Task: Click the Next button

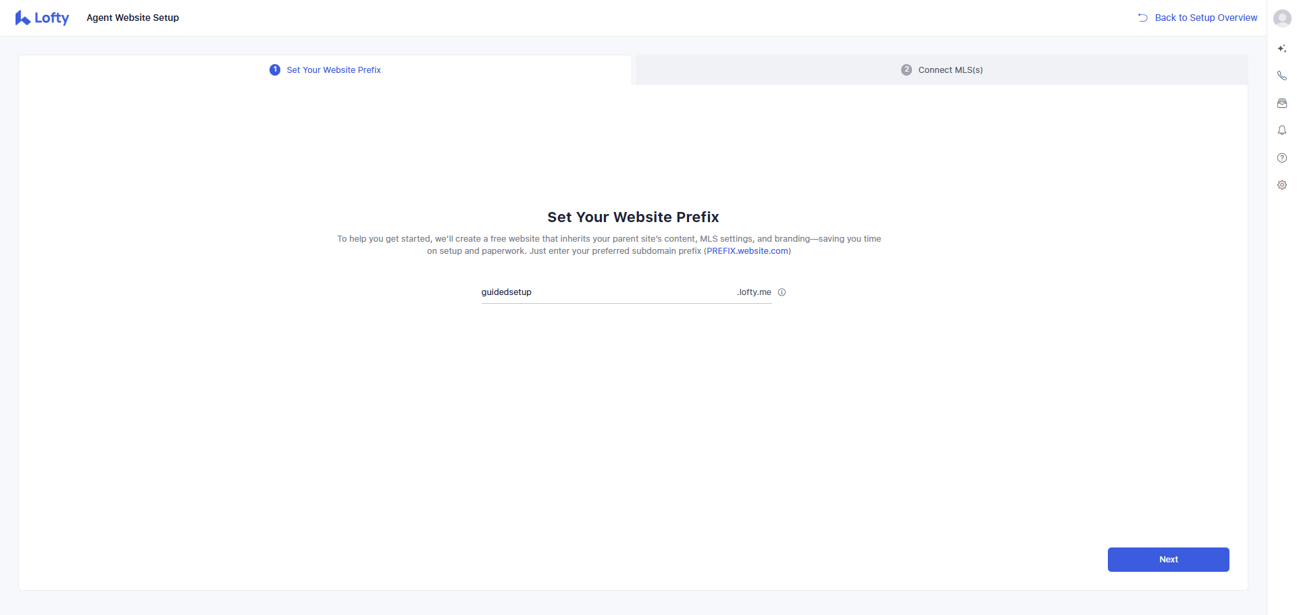Action: 1167,559
